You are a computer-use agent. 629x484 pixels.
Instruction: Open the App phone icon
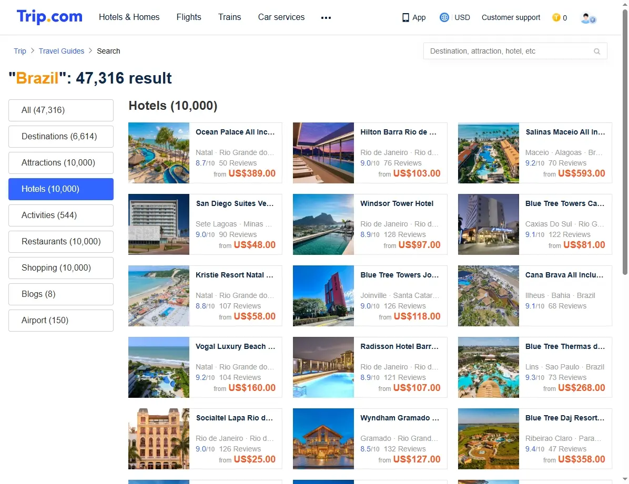405,18
